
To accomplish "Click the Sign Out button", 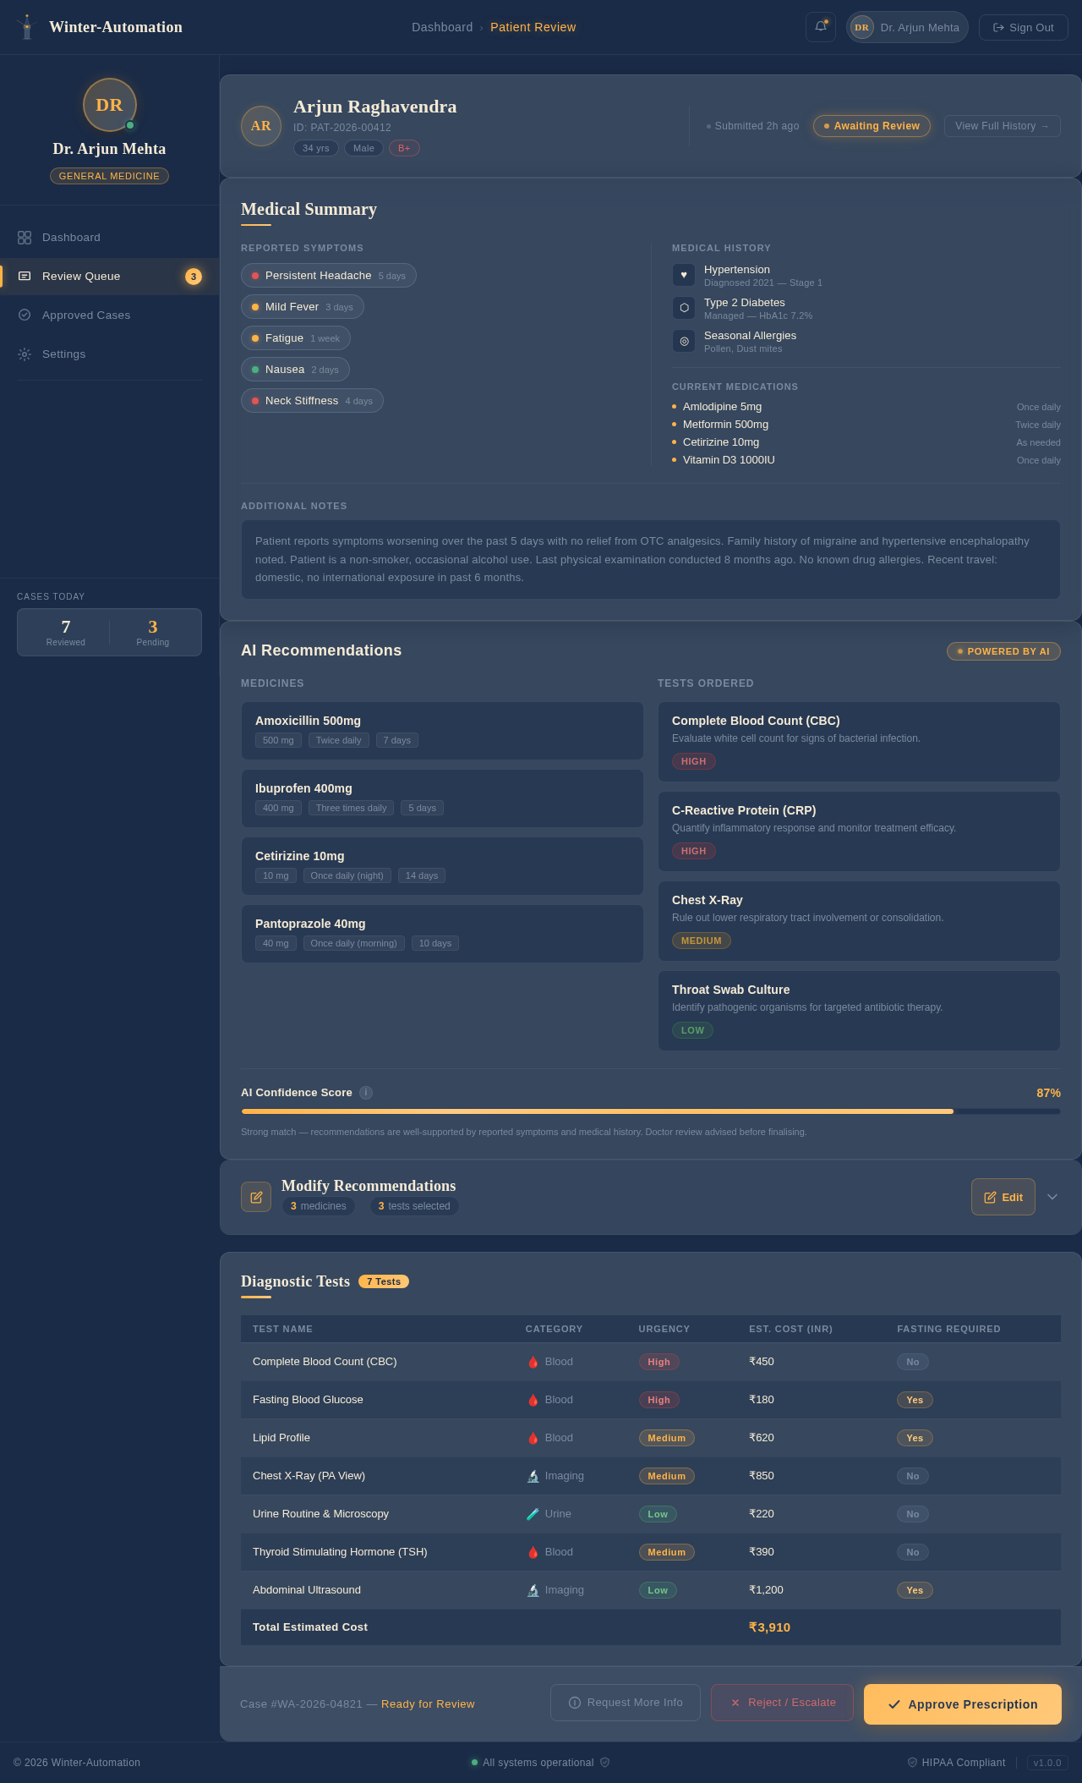I will pos(1023,27).
